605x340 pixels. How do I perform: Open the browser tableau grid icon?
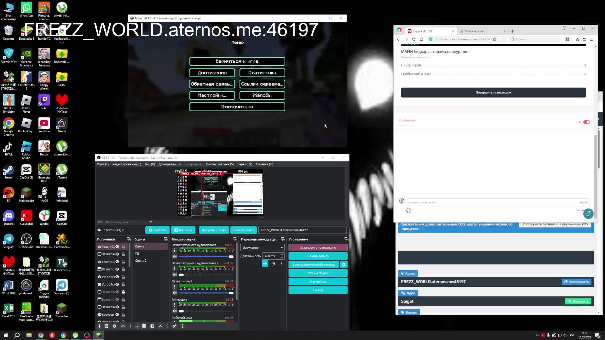click(567, 39)
